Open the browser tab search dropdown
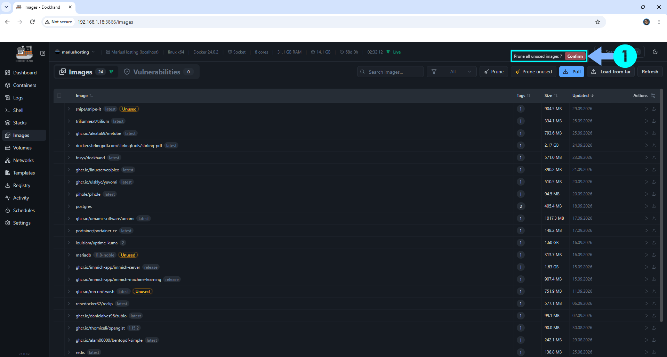 point(6,7)
